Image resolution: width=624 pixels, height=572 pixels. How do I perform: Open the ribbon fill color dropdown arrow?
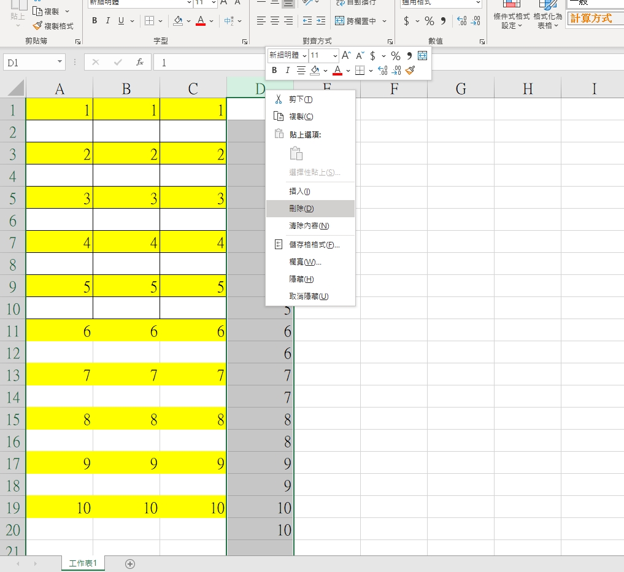click(x=188, y=21)
